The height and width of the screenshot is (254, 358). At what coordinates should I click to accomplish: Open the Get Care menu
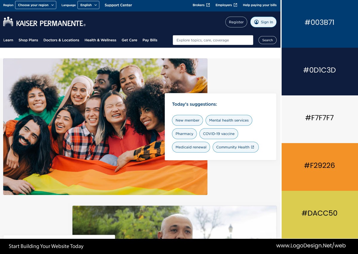(129, 40)
